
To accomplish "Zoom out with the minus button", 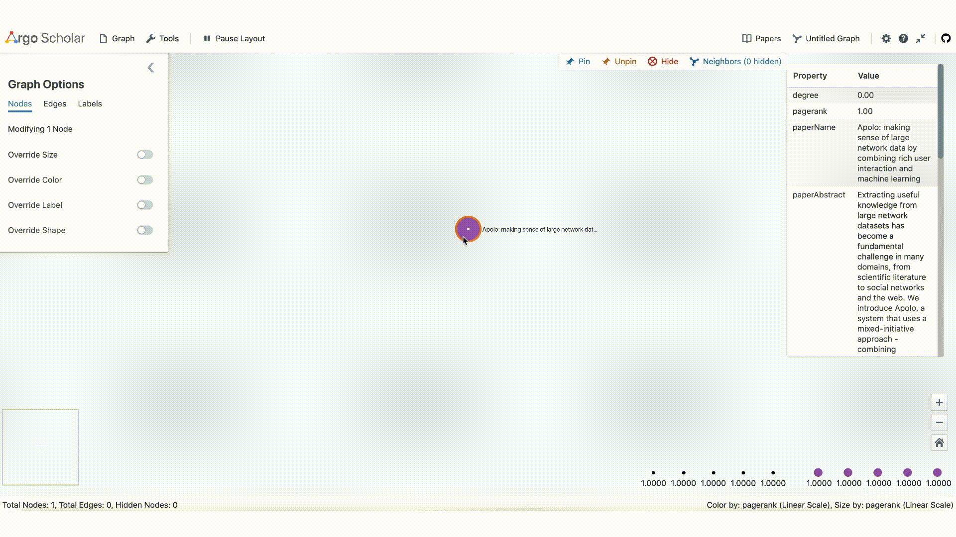I will [x=939, y=423].
